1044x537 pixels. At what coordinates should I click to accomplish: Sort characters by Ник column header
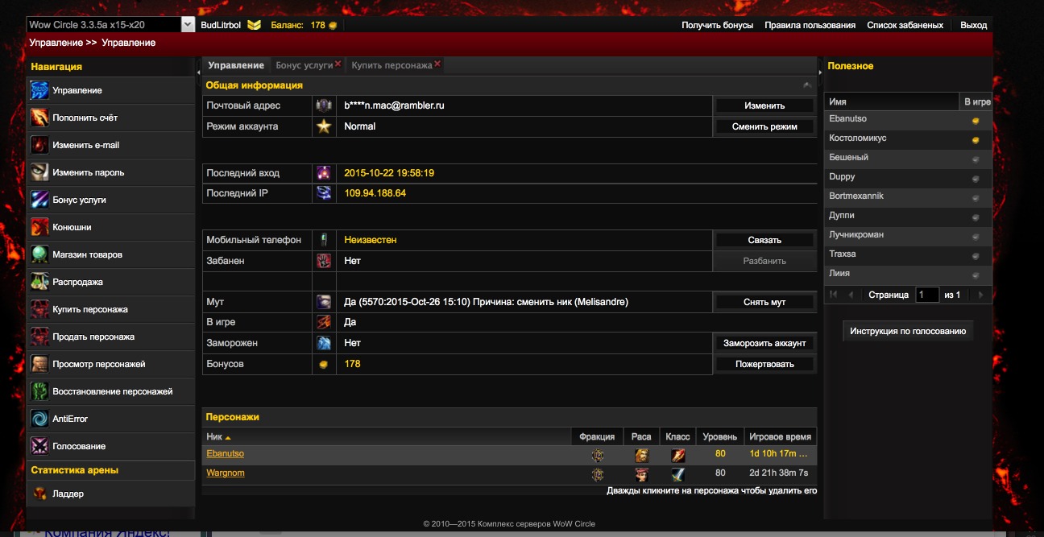218,436
